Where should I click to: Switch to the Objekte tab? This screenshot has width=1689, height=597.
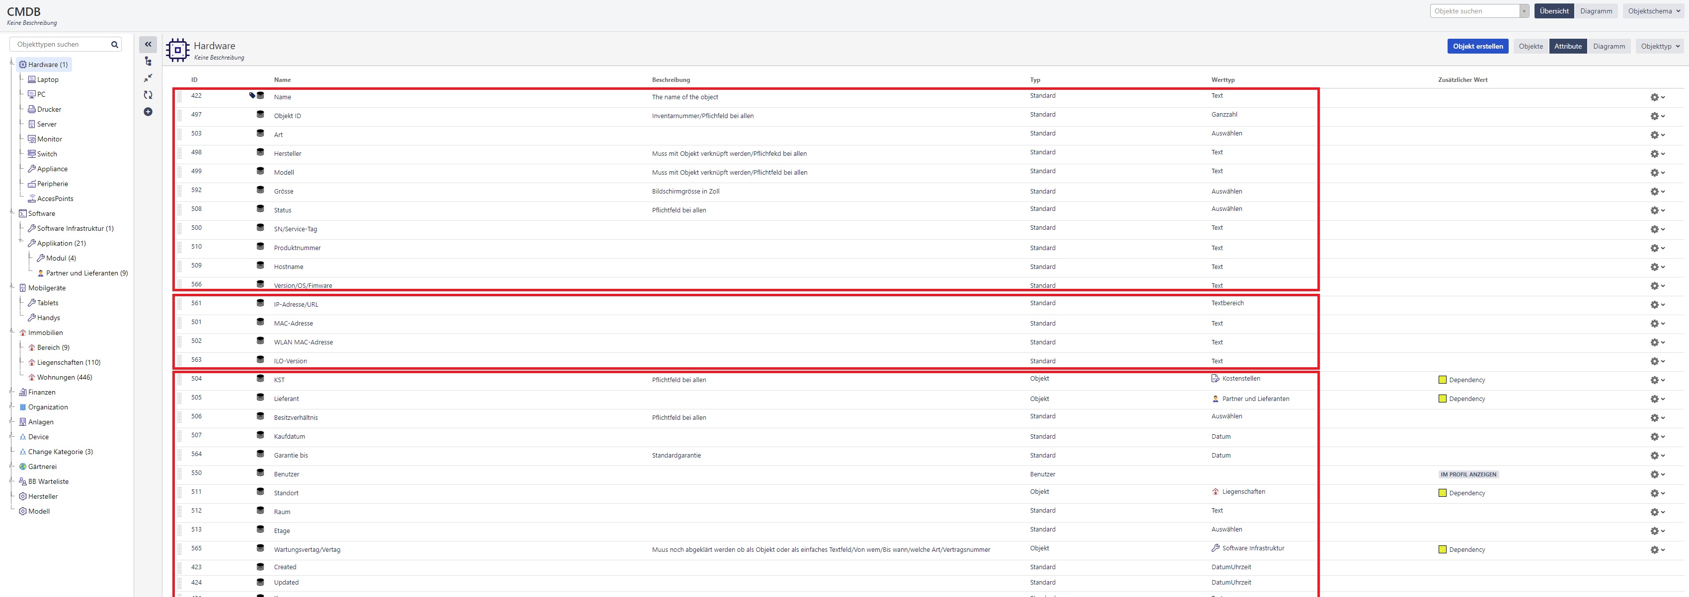(x=1531, y=47)
